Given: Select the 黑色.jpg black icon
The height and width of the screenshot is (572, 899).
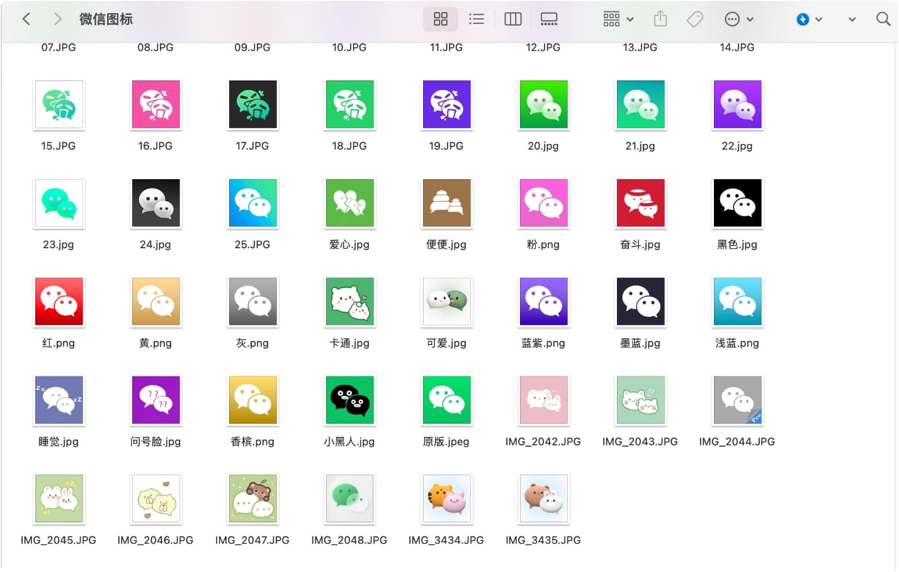Looking at the screenshot, I should [737, 203].
